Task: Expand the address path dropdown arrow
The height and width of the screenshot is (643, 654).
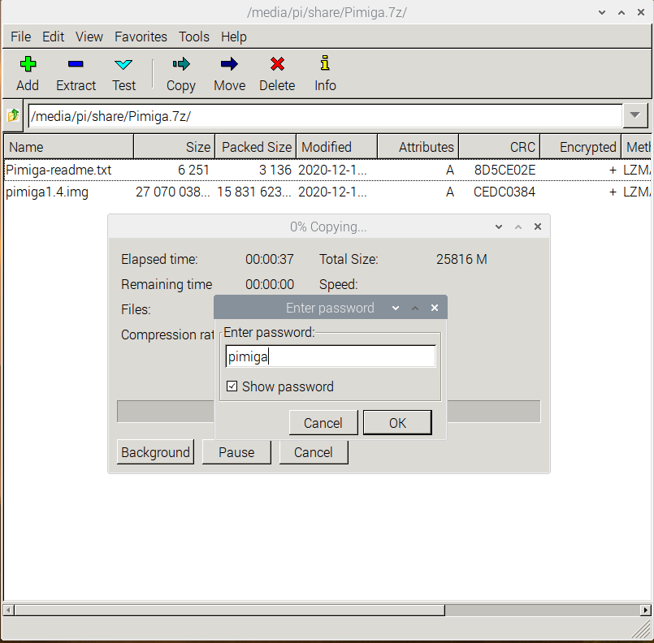Action: (635, 115)
